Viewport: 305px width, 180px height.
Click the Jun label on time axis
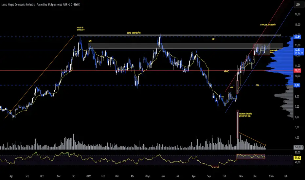click(x=163, y=176)
